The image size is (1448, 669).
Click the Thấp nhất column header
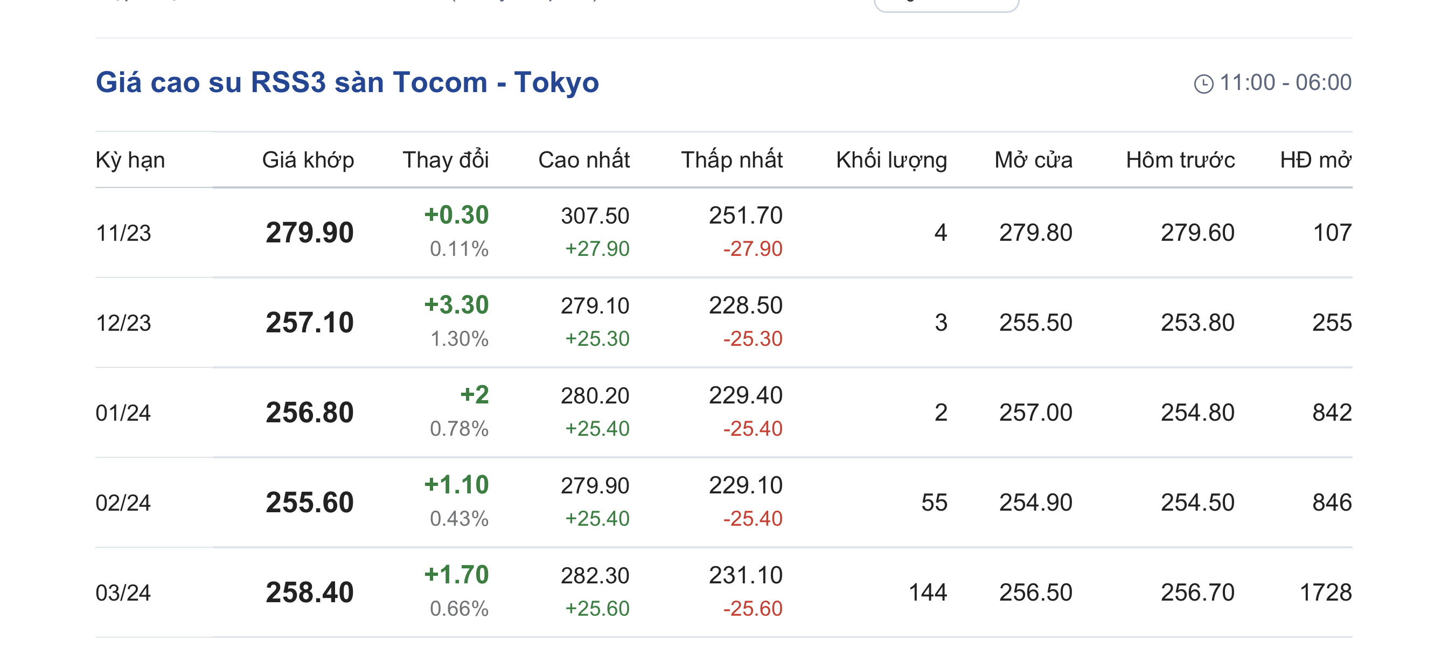pos(732,160)
